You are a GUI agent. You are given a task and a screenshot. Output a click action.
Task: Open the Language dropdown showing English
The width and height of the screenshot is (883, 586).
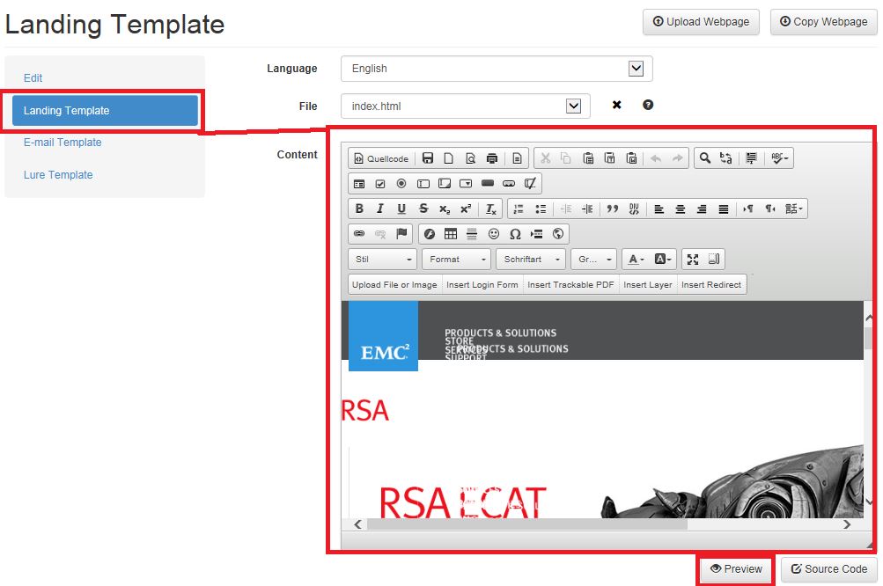click(497, 69)
